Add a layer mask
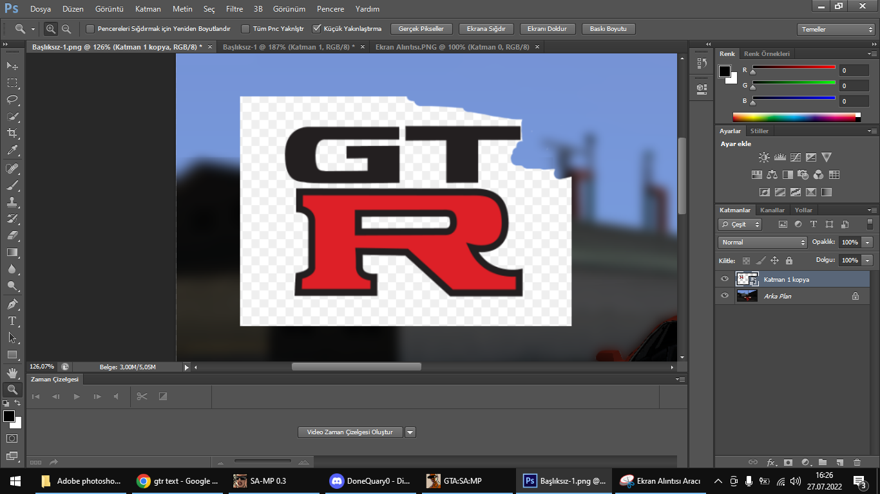This screenshot has height=494, width=880. [788, 462]
